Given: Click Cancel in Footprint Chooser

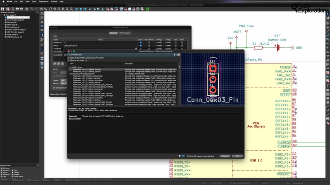Looking at the screenshot, I should pyautogui.click(x=225, y=156).
